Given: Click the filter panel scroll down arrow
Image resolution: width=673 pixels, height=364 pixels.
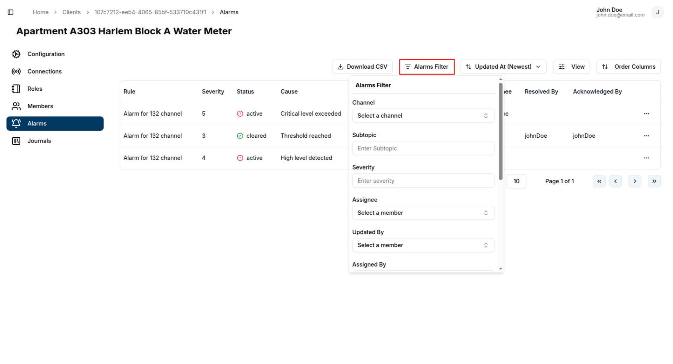Looking at the screenshot, I should click(500, 269).
